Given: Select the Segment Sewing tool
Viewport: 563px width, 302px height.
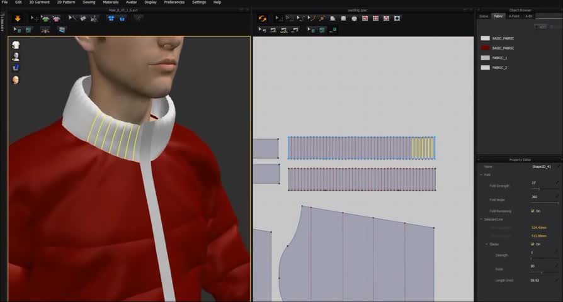Looking at the screenshot, I should [273, 30].
